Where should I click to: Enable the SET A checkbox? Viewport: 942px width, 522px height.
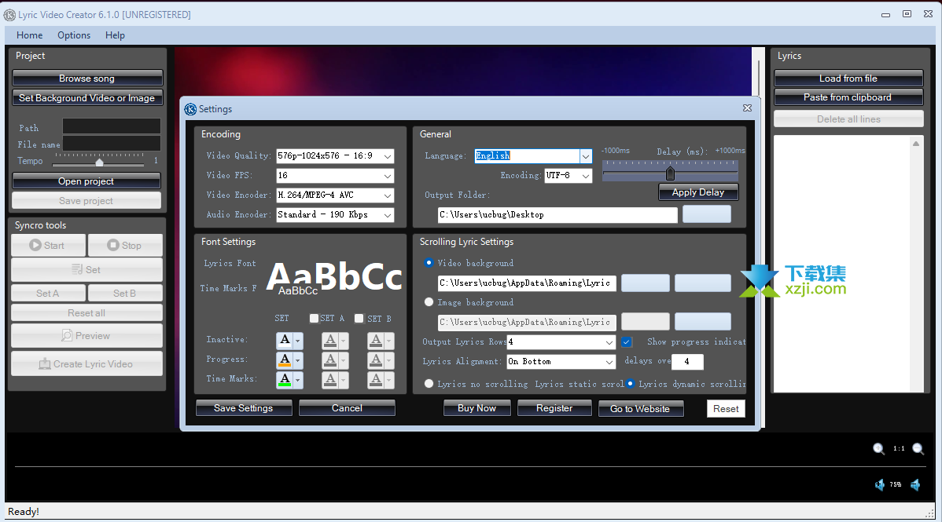point(314,319)
